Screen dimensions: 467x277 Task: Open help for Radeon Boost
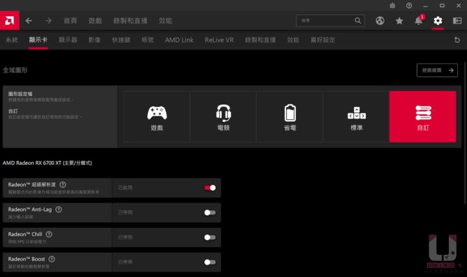52,259
